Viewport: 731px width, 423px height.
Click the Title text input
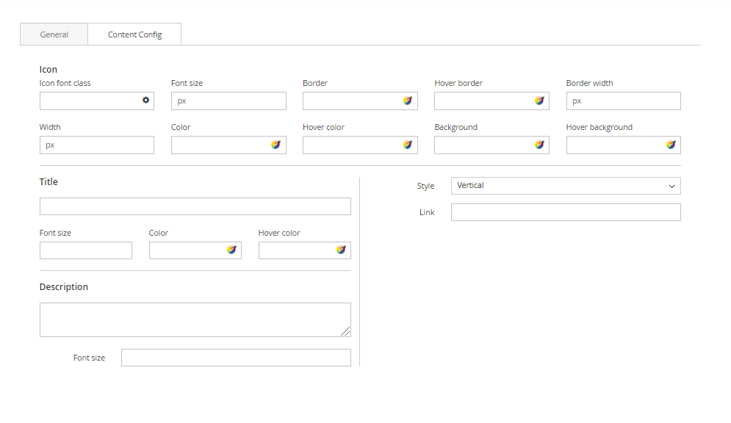[x=195, y=206]
